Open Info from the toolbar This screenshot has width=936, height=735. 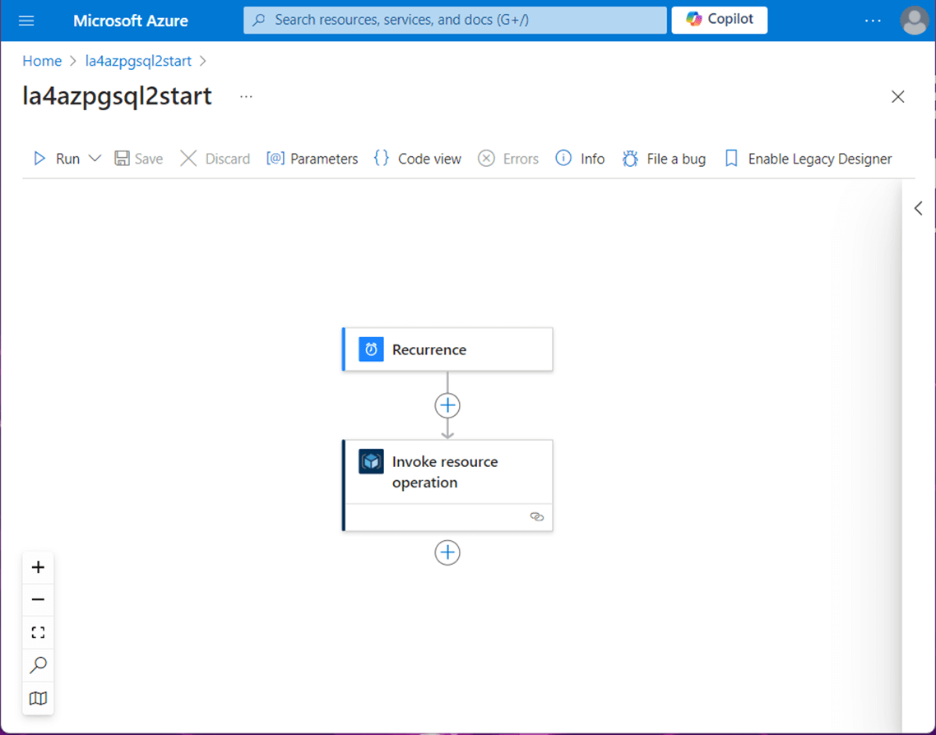pyautogui.click(x=580, y=159)
